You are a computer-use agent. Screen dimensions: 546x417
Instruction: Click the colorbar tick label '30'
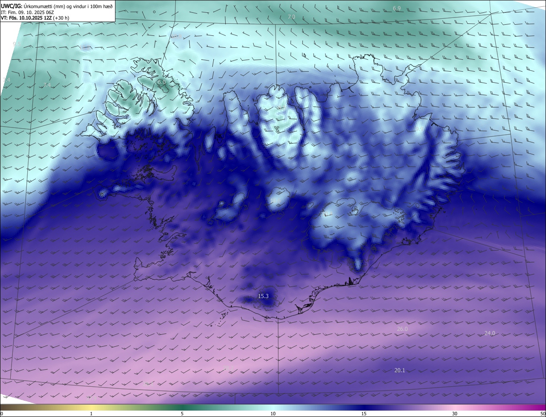point(455,414)
